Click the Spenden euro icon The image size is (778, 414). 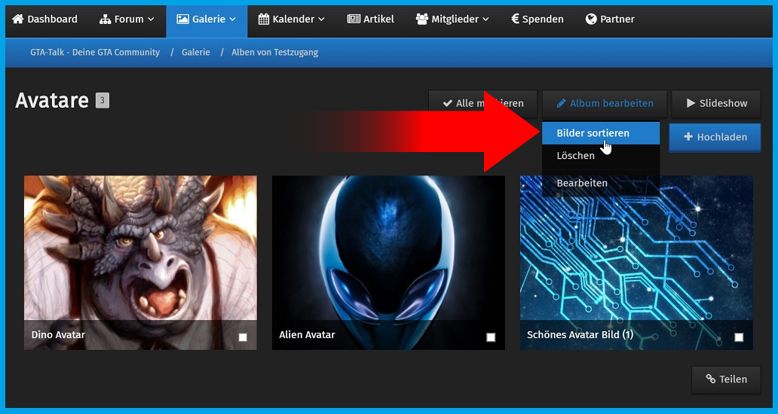[514, 19]
